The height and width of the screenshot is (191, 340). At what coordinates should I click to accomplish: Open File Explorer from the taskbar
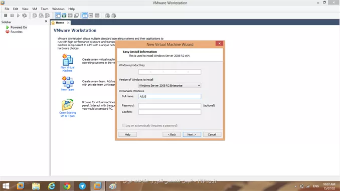point(36,186)
